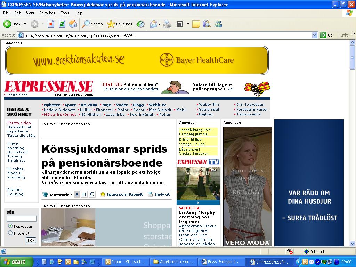Image resolution: width=356 pixels, height=267 pixels.
Task: Click the Windows start button
Action: [17, 262]
